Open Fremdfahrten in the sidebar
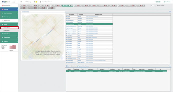The image size is (173, 92). coord(9,6)
